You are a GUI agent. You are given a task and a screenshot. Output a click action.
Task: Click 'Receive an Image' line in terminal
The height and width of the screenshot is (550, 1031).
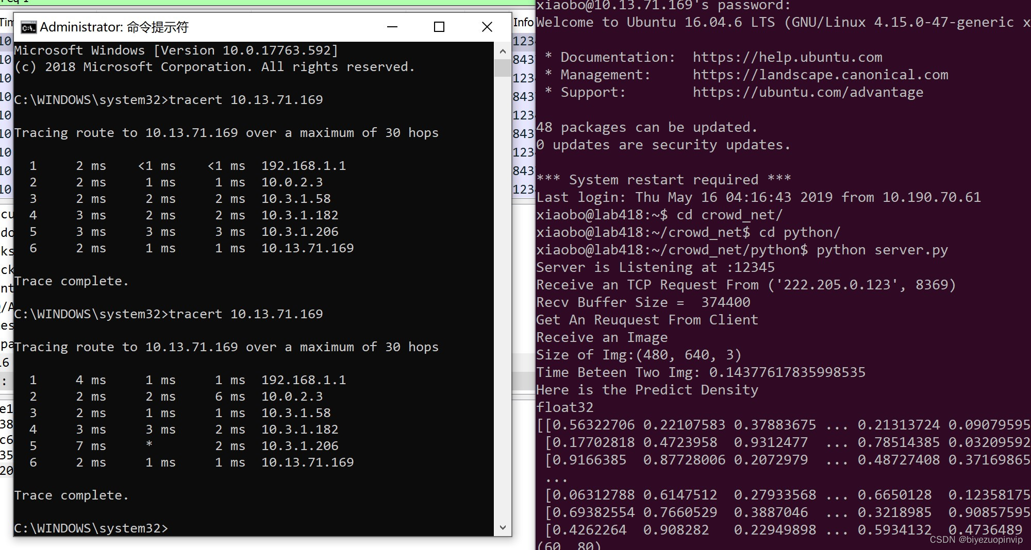tap(602, 337)
